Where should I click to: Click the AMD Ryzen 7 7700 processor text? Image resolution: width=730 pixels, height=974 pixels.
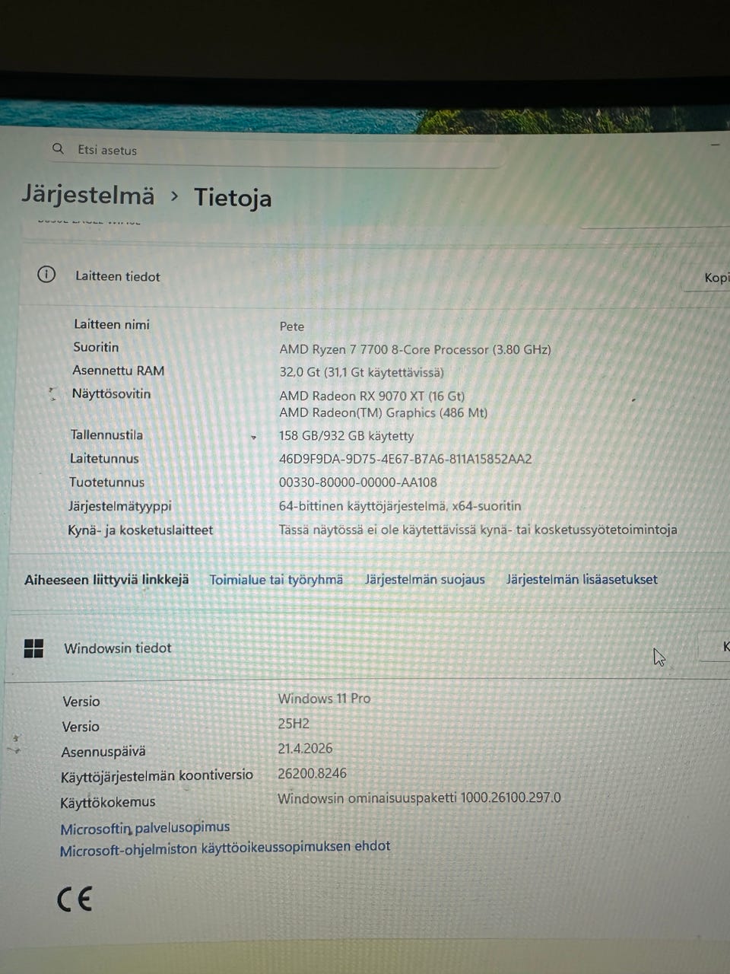pos(415,349)
